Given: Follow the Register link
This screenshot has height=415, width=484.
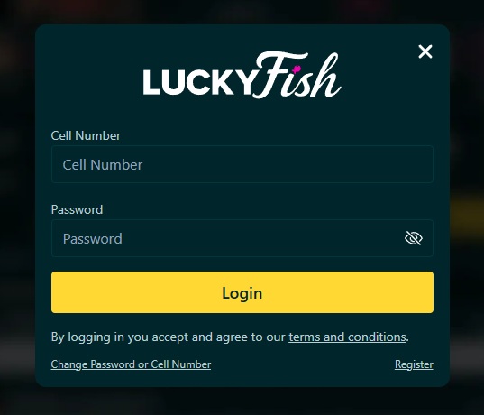Looking at the screenshot, I should pos(414,364).
